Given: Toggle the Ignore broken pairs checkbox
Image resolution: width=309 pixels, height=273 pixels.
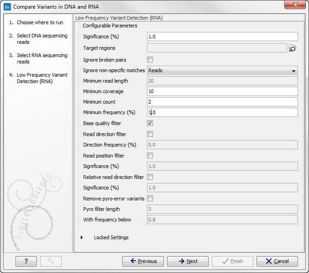Looking at the screenshot, I should tap(150, 59).
